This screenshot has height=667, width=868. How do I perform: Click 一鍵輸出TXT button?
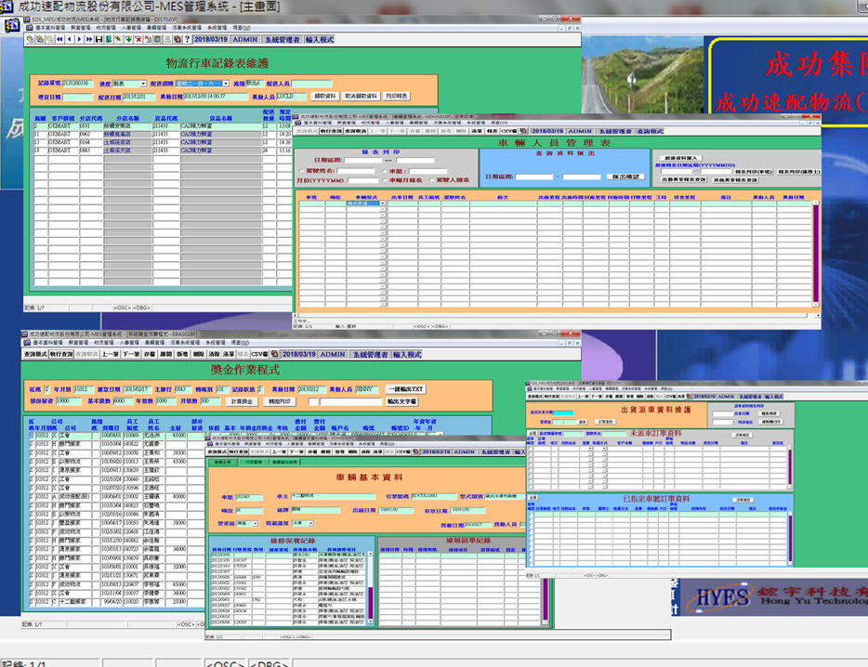(x=406, y=389)
